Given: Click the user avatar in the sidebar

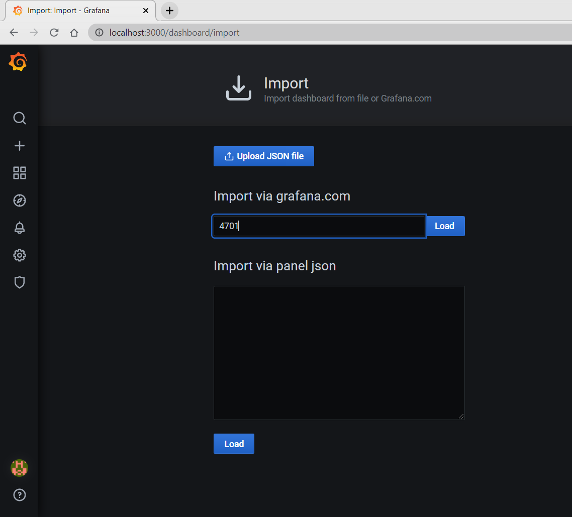Looking at the screenshot, I should pyautogui.click(x=19, y=468).
